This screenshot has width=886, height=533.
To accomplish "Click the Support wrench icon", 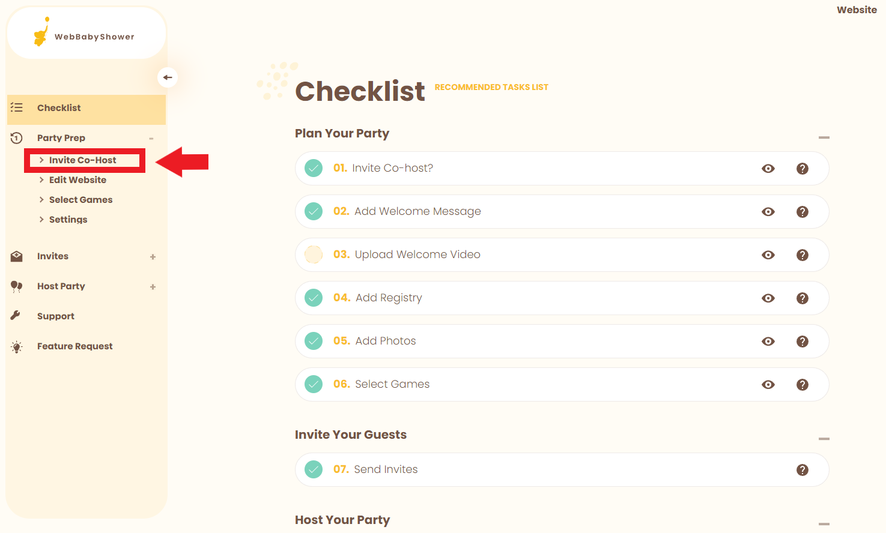I will click(x=16, y=316).
